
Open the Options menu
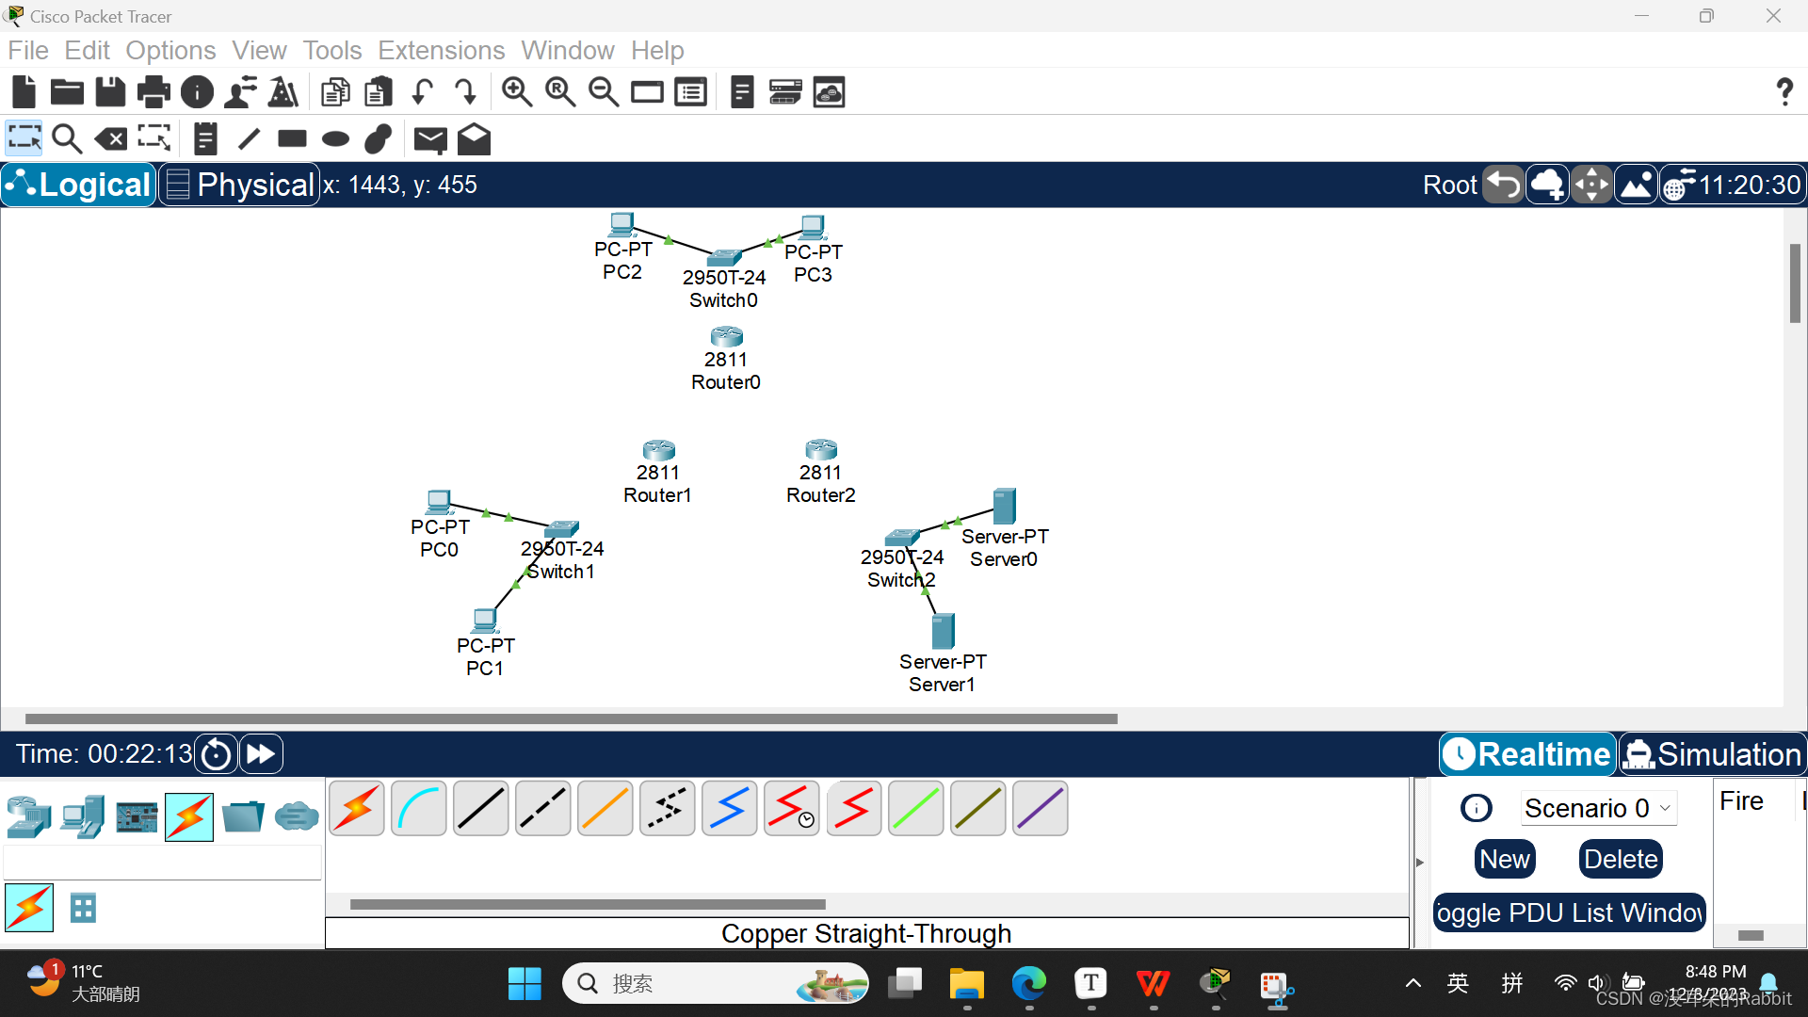coord(169,50)
